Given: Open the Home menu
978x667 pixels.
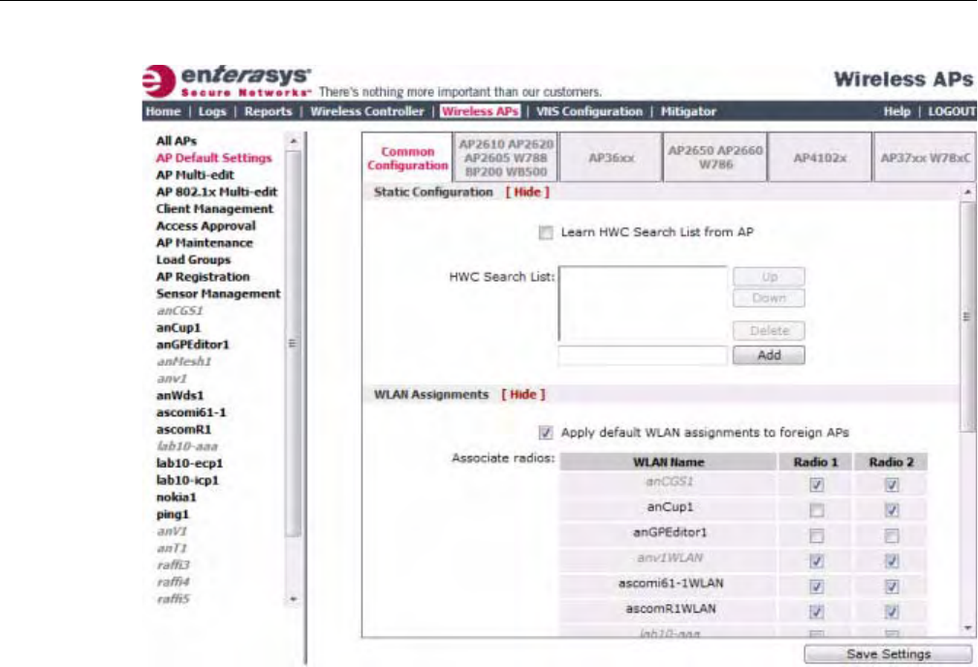Looking at the screenshot, I should point(163,111).
